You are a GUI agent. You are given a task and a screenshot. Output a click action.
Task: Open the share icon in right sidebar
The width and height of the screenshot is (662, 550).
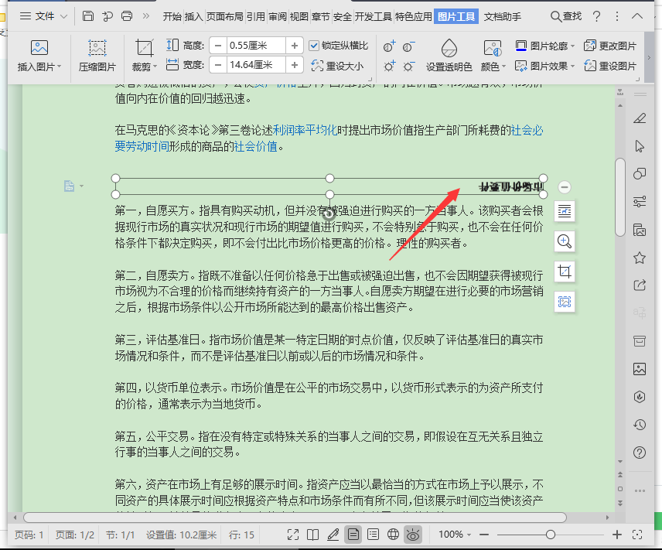(640, 285)
